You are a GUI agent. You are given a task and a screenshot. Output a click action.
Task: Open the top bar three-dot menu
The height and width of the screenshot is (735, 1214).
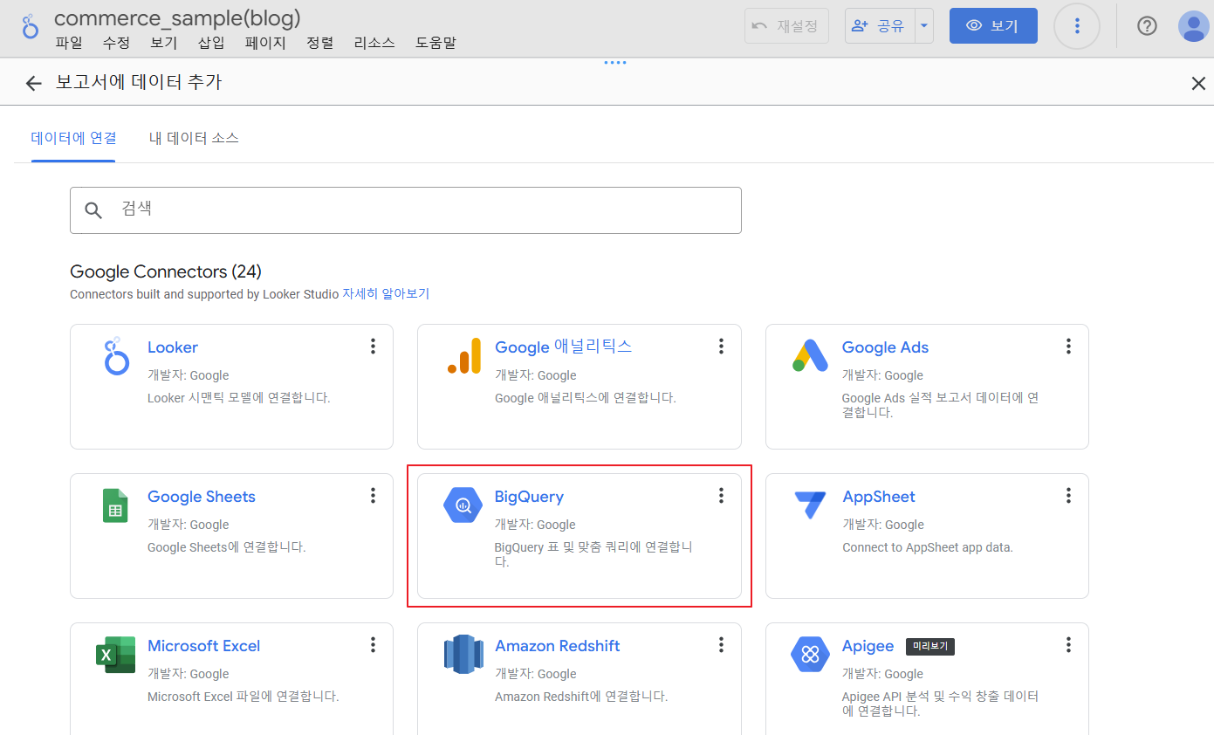tap(1077, 26)
